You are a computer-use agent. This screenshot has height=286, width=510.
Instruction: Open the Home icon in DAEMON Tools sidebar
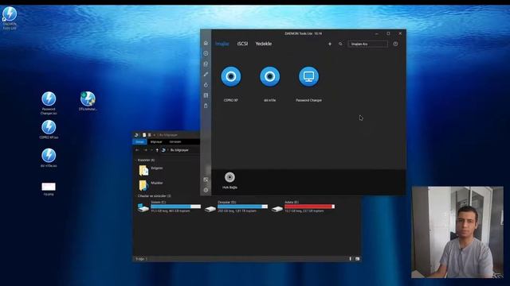pyautogui.click(x=206, y=43)
